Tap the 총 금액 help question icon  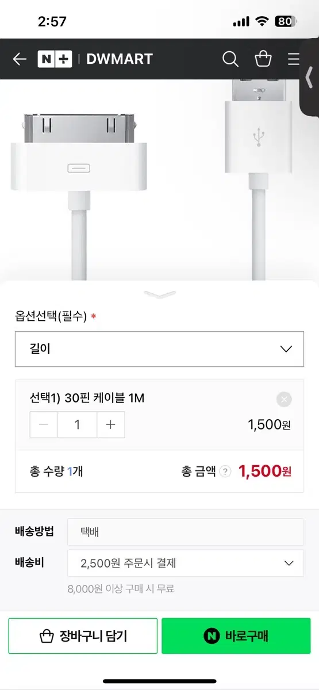[x=225, y=472]
